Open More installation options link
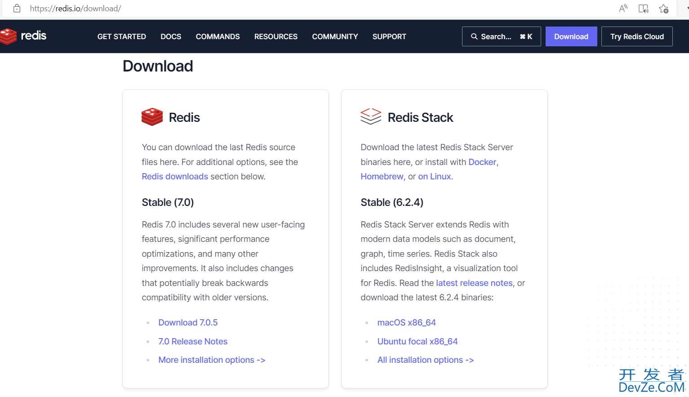Viewport: 689px width, 397px height. tap(212, 360)
